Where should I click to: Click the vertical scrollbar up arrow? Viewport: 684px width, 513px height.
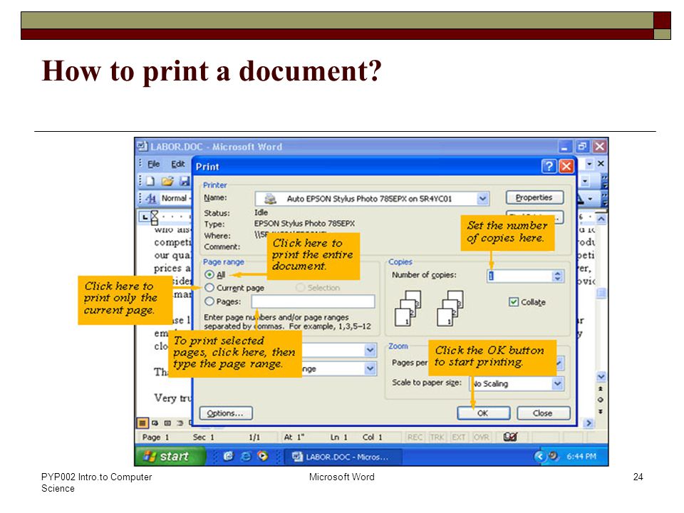tap(601, 219)
